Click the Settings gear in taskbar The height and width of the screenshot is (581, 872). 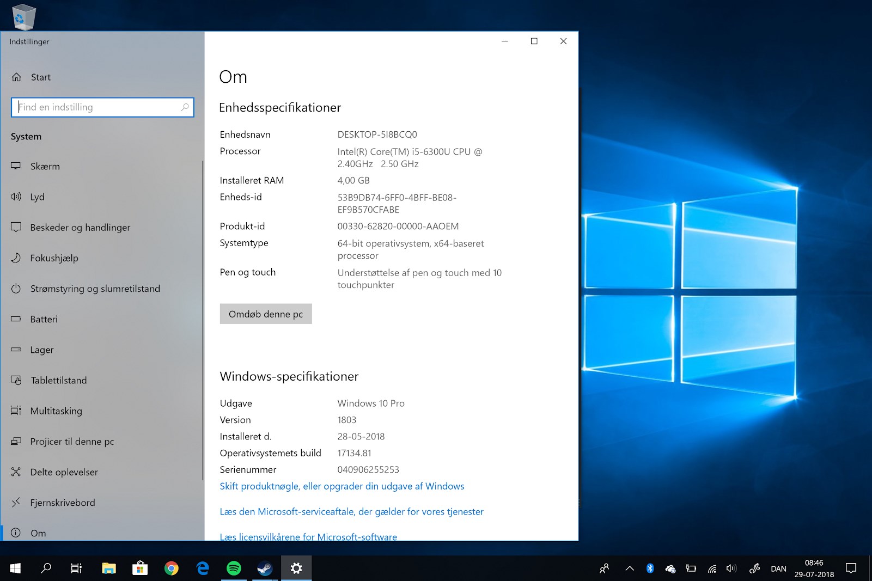tap(296, 568)
